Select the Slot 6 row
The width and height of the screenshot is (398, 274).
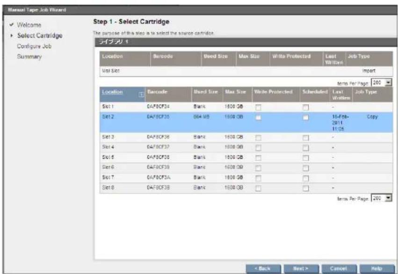coord(246,168)
